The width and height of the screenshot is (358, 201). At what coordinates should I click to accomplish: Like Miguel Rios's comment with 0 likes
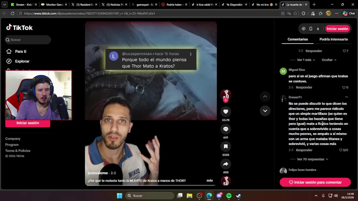pyautogui.click(x=344, y=87)
